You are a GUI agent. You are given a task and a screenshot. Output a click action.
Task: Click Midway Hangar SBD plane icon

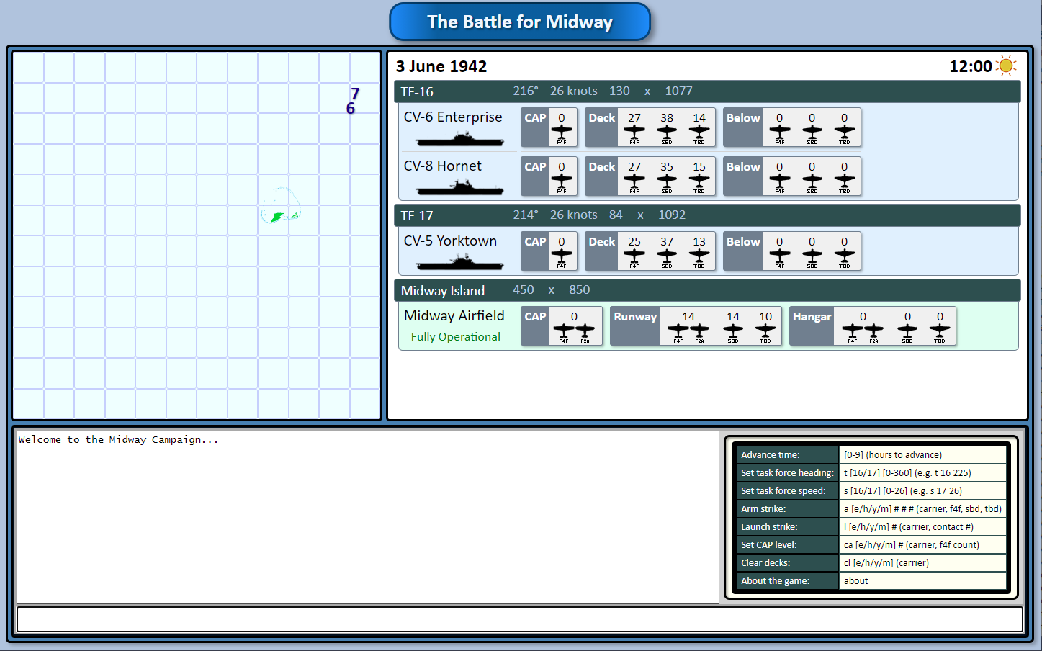pos(907,333)
